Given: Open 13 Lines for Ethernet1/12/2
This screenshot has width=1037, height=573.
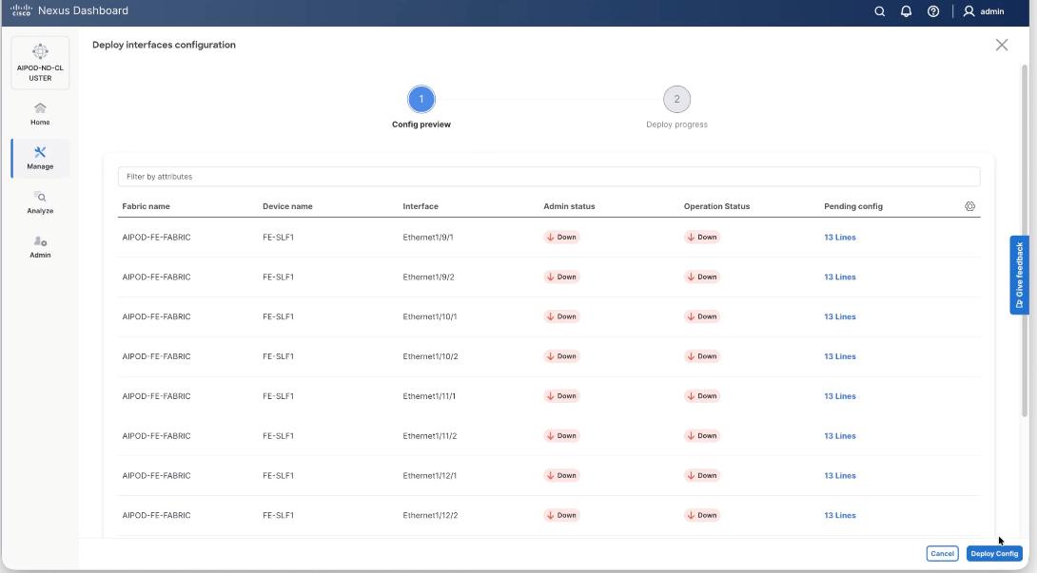Looking at the screenshot, I should pos(840,514).
